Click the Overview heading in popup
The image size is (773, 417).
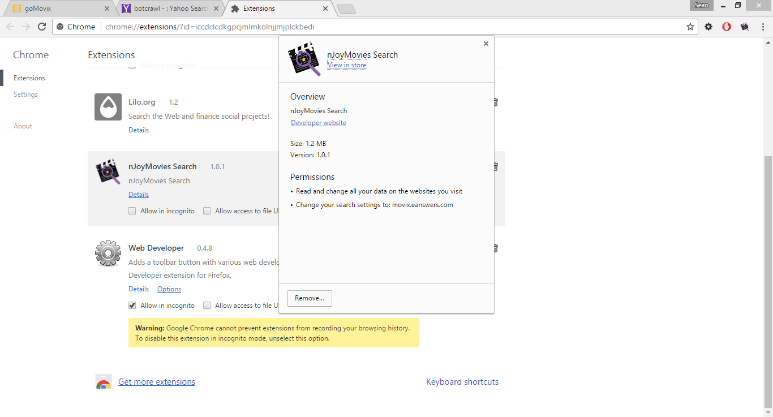pyautogui.click(x=308, y=97)
